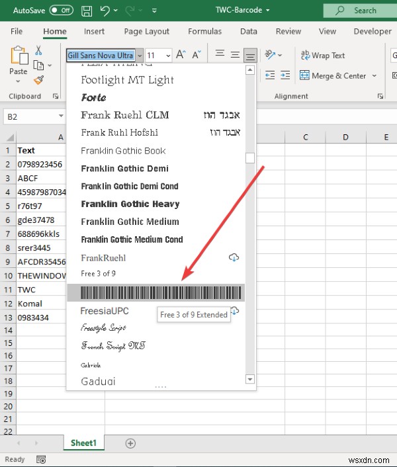Open the Data tab

pyautogui.click(x=249, y=31)
